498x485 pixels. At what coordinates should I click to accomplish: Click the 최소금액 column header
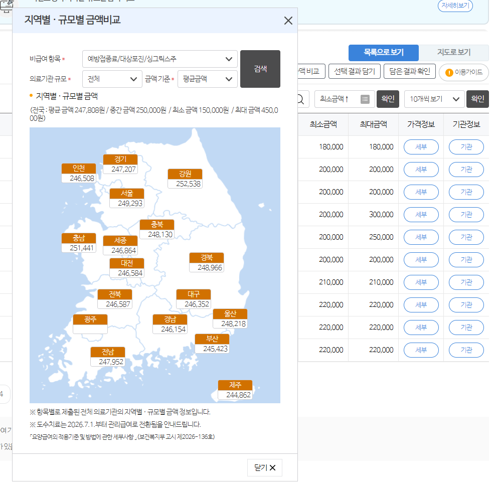pos(323,124)
